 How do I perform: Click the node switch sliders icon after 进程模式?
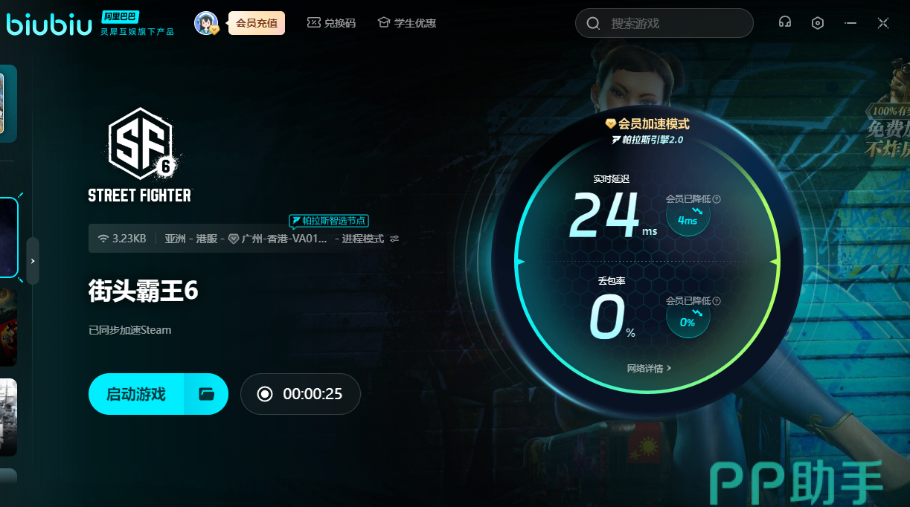[x=394, y=239]
